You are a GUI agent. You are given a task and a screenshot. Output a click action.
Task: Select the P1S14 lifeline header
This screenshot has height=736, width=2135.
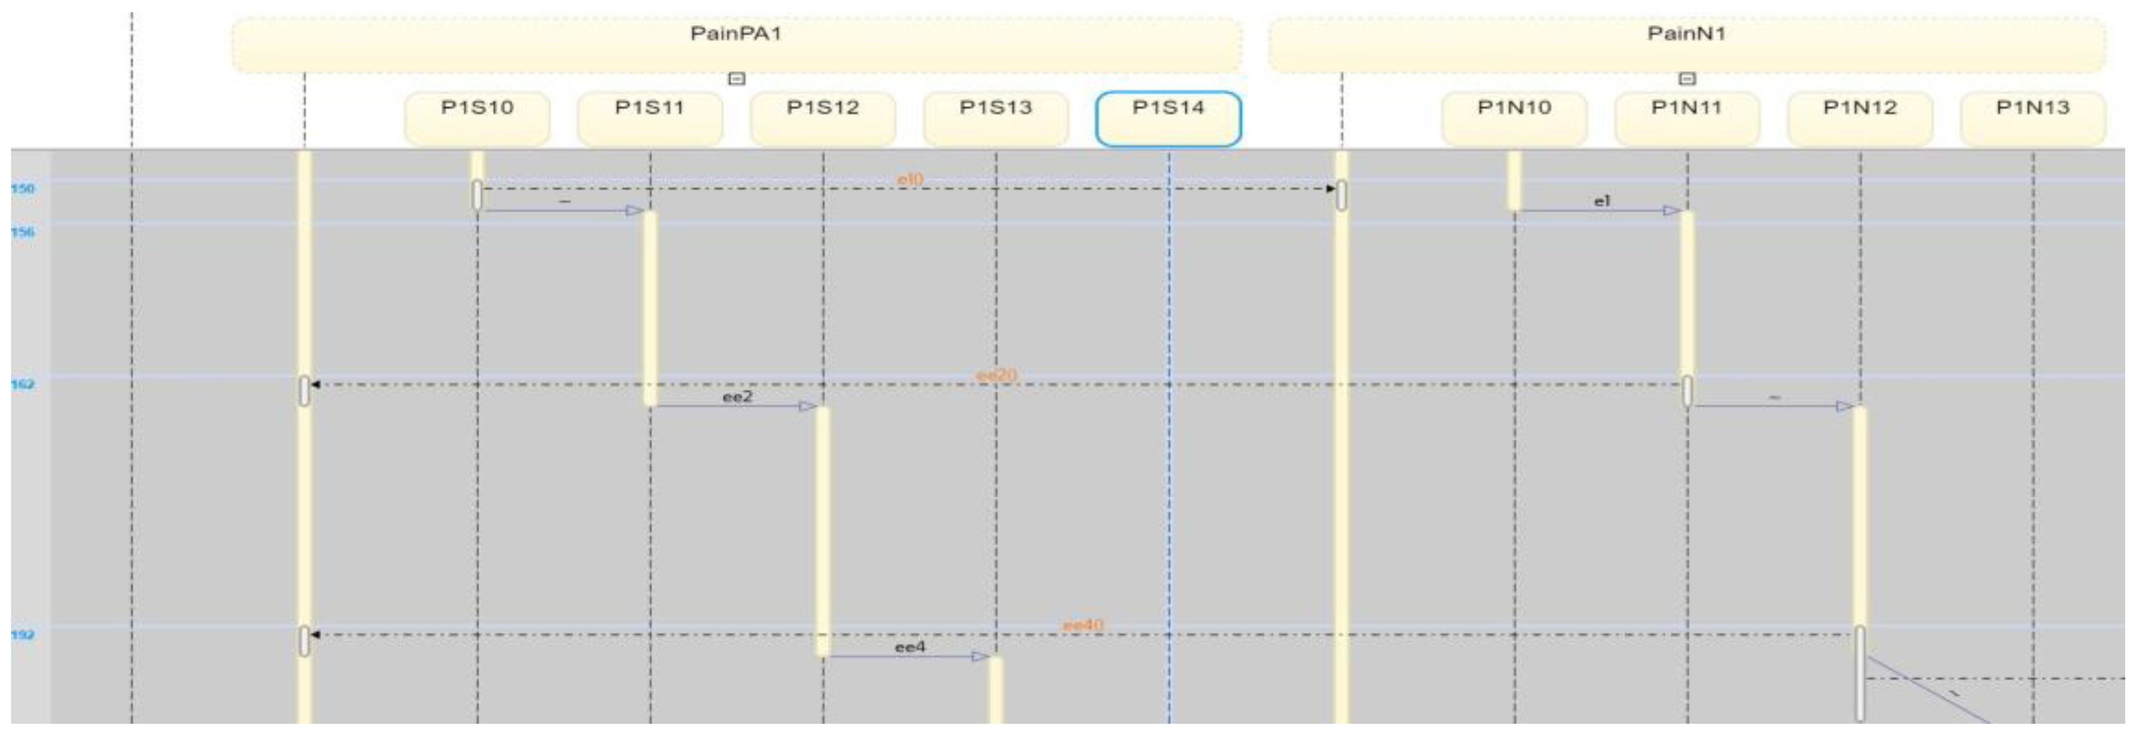tap(1168, 118)
